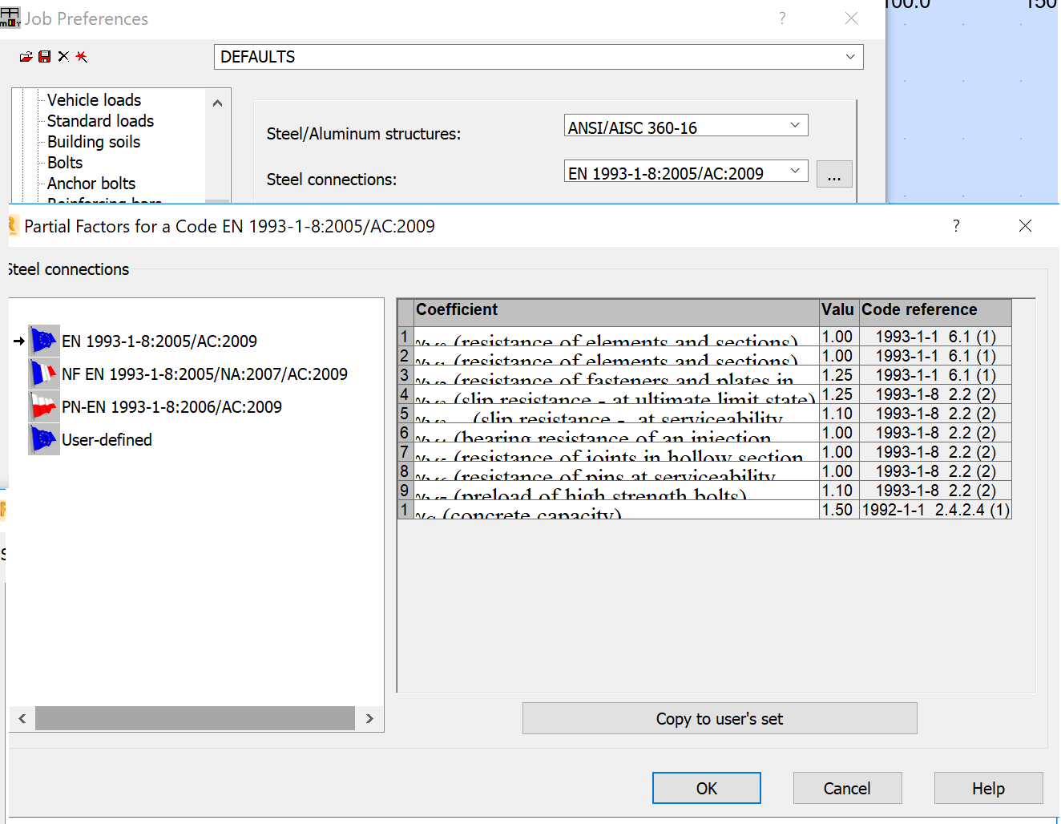Image resolution: width=1061 pixels, height=824 pixels.
Task: Click the Copy to user's set button
Action: pos(720,718)
